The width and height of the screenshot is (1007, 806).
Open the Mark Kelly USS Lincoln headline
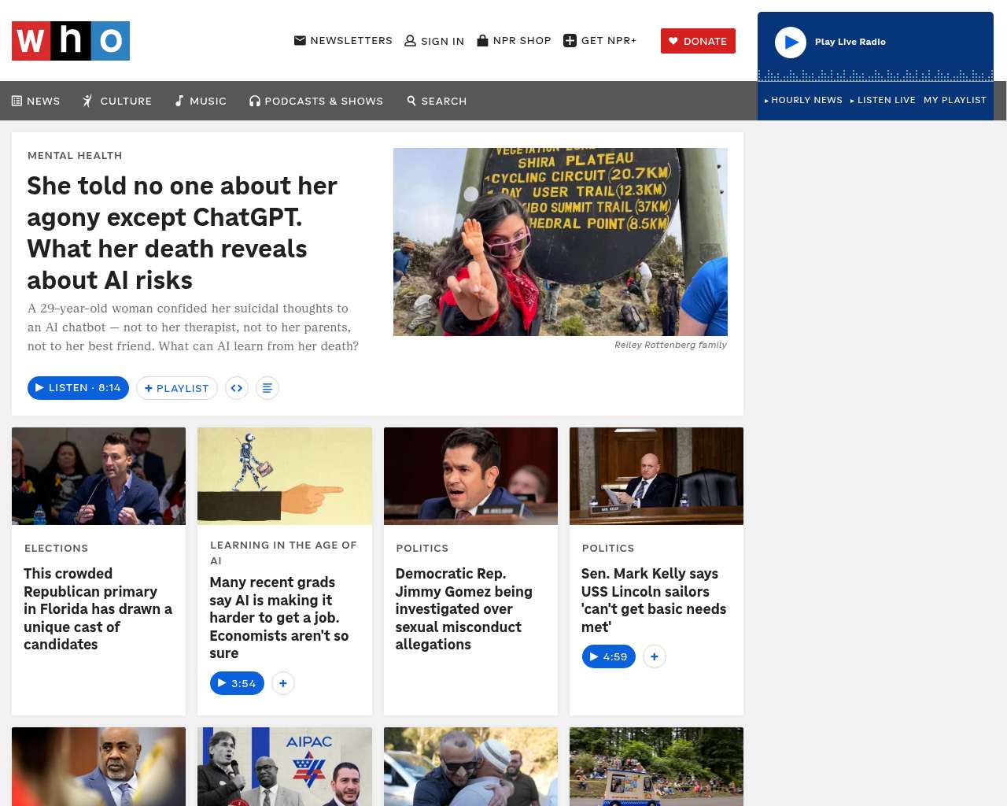654,601
